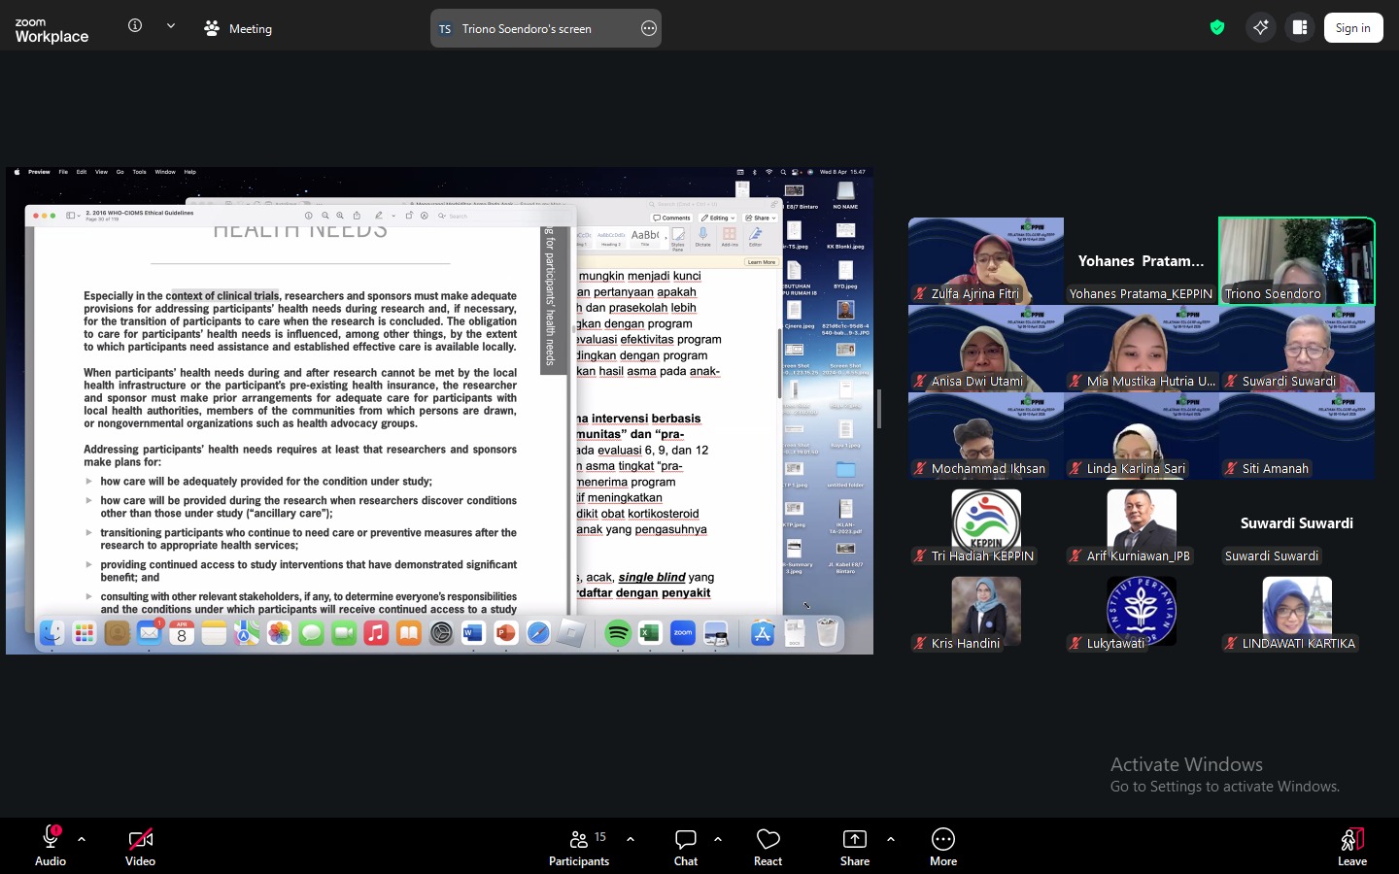Open Triono Soendoro's screen options

(649, 29)
